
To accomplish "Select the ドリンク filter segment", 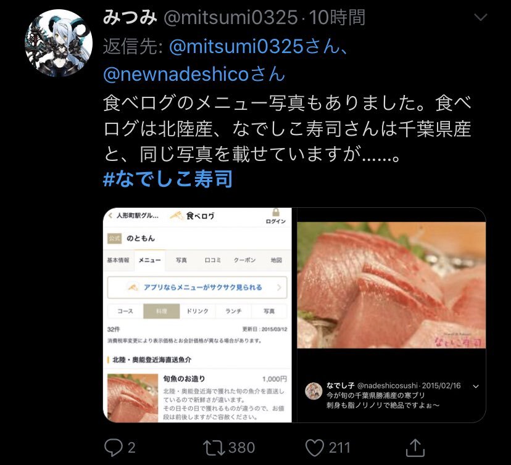I will click(197, 311).
